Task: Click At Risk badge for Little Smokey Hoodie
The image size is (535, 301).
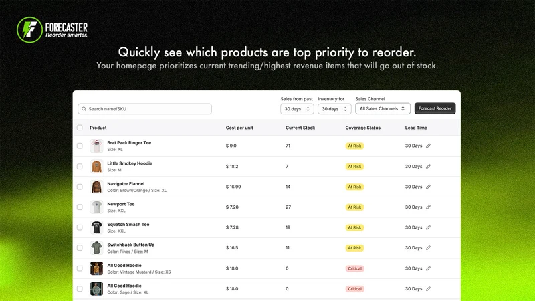Action: 354,167
